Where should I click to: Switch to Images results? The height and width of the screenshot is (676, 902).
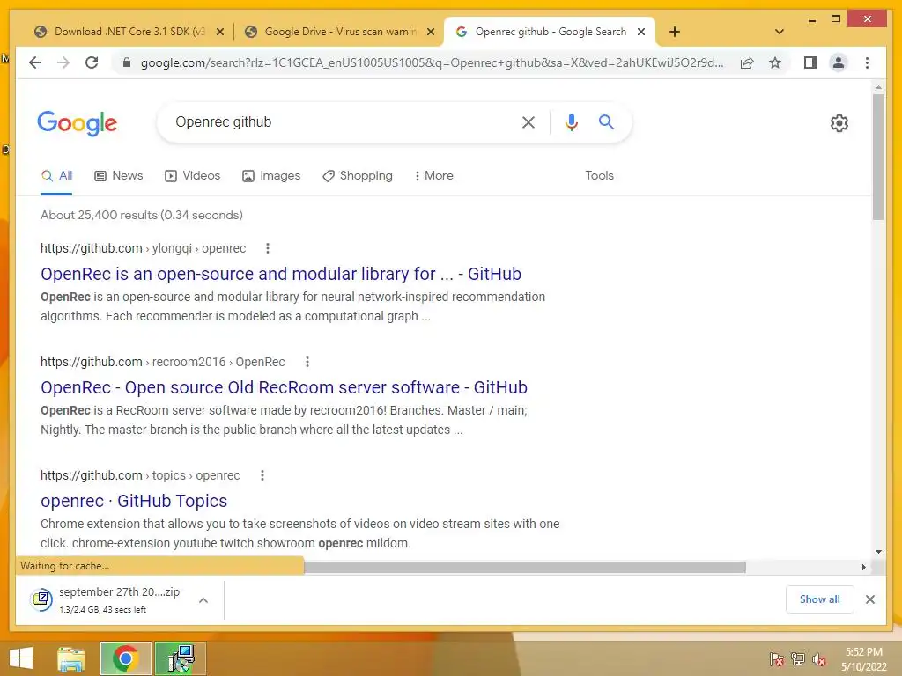[271, 175]
